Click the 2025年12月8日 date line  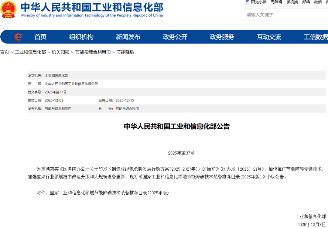coord(312,224)
